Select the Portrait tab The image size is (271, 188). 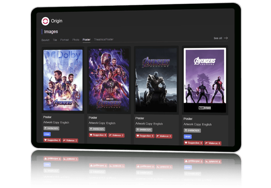(x=64, y=40)
